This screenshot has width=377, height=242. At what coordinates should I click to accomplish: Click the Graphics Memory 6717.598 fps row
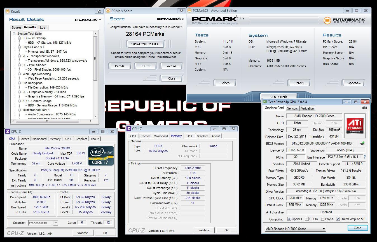click(x=56, y=96)
